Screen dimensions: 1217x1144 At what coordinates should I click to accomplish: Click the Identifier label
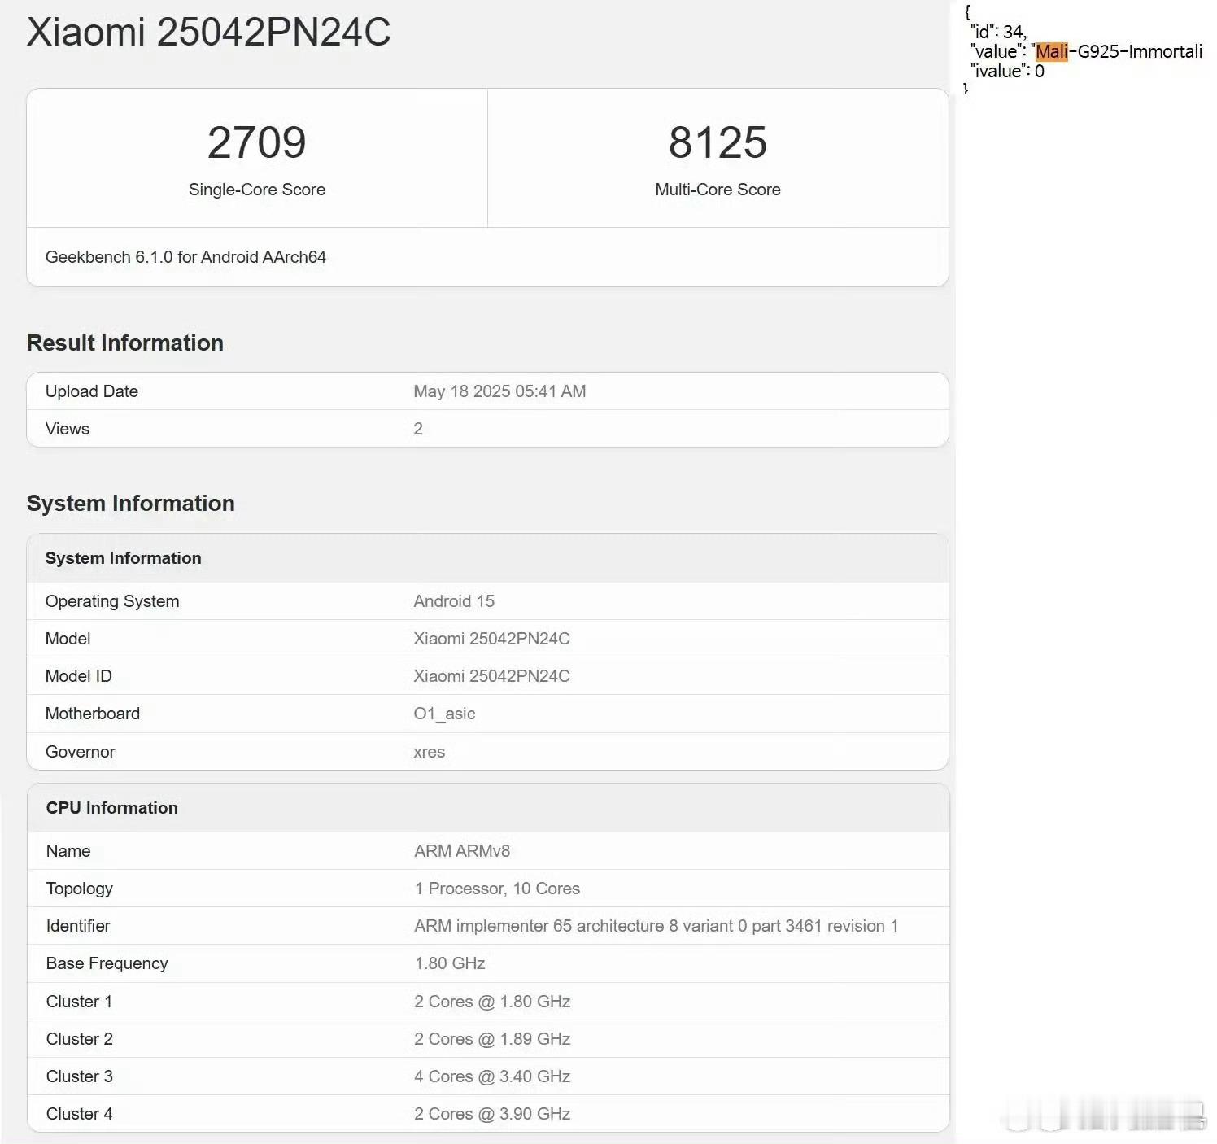[78, 926]
